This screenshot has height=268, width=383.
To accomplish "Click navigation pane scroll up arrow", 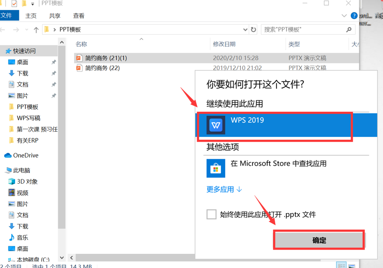I will click(x=62, y=43).
